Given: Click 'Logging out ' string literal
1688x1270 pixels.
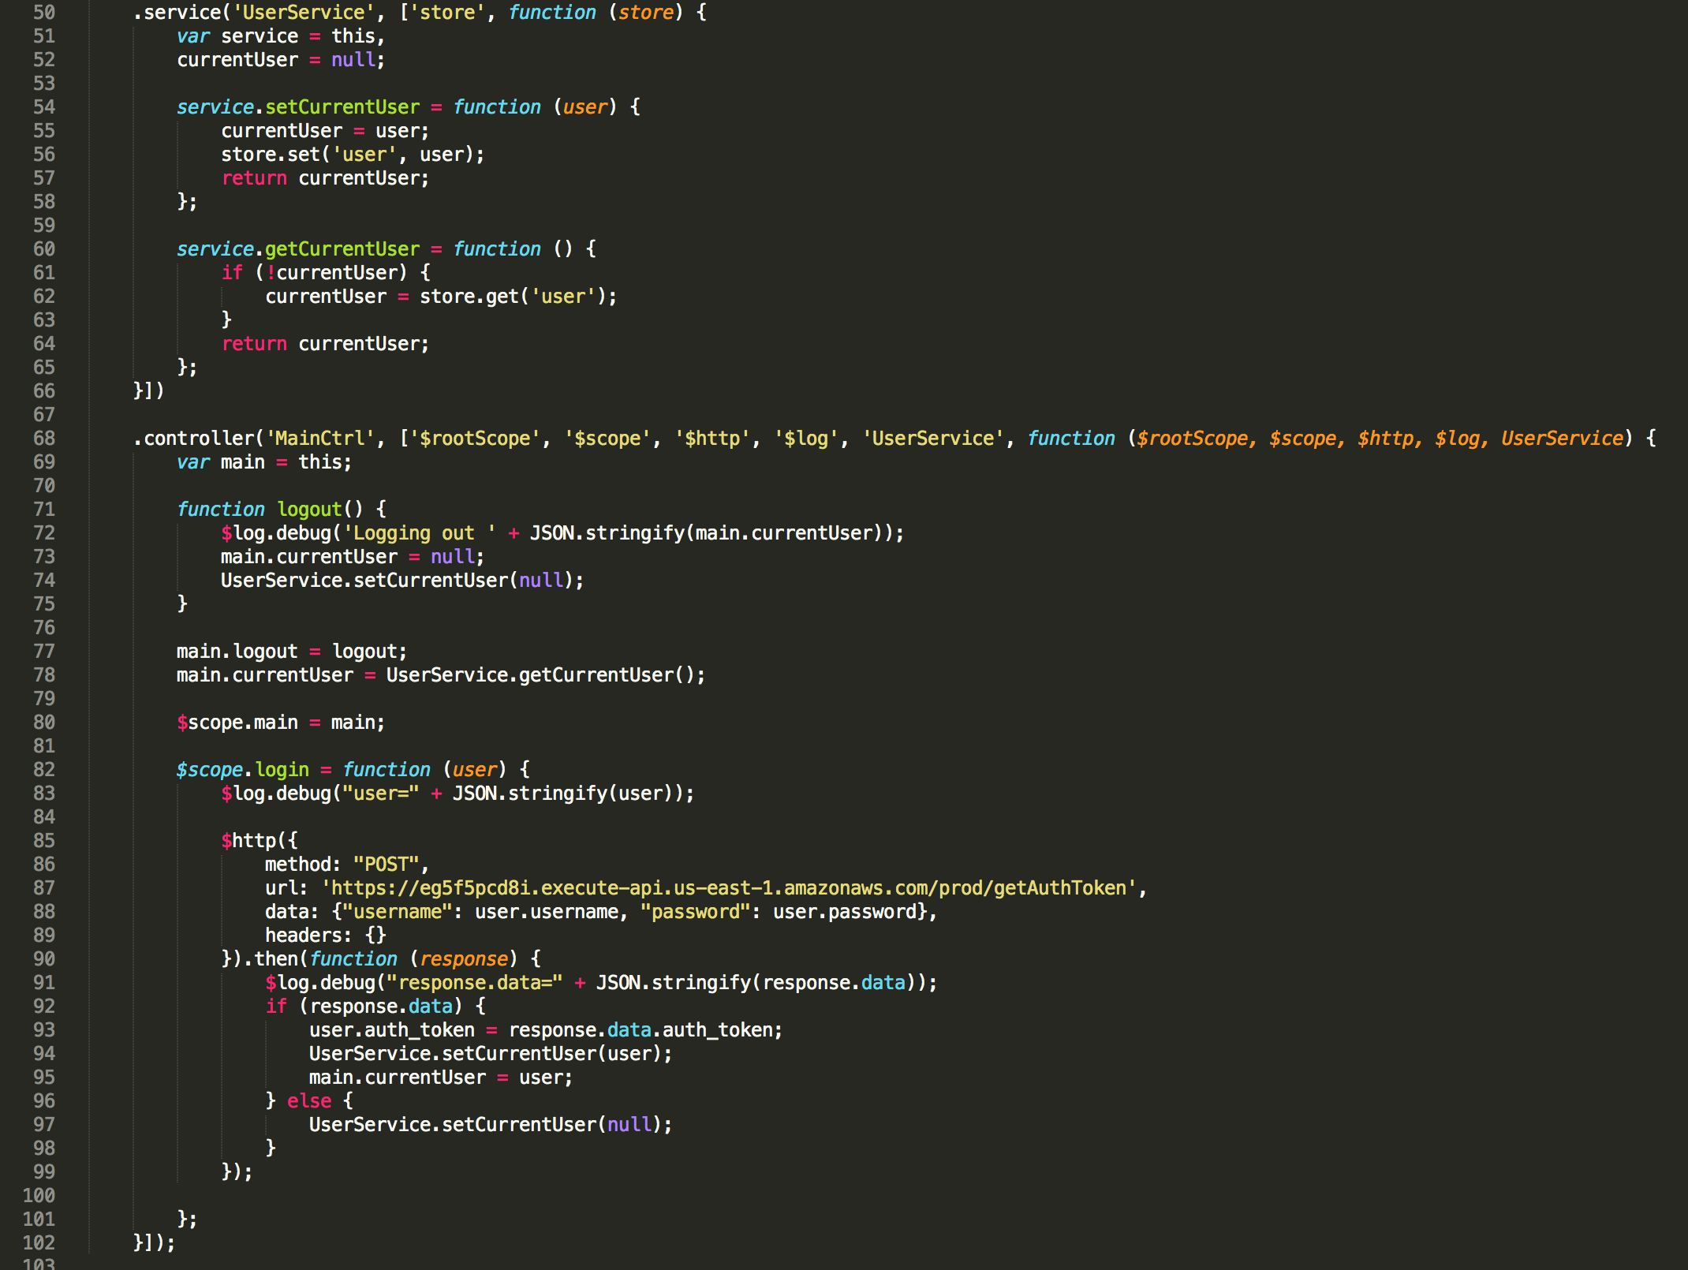Looking at the screenshot, I should (x=420, y=533).
